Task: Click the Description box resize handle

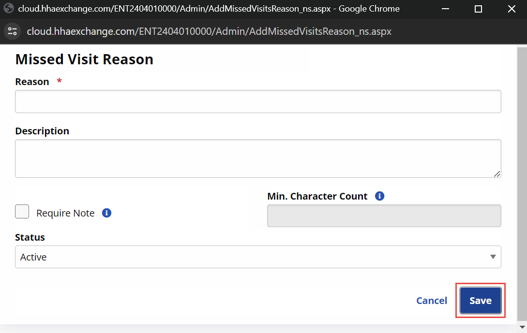Action: click(x=497, y=174)
